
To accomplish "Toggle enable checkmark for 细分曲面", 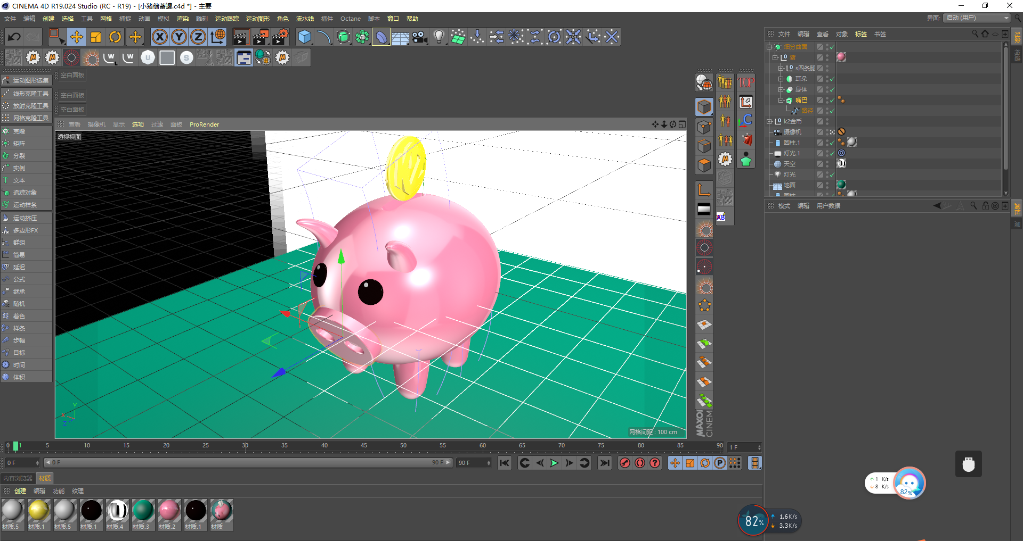I will tap(832, 47).
